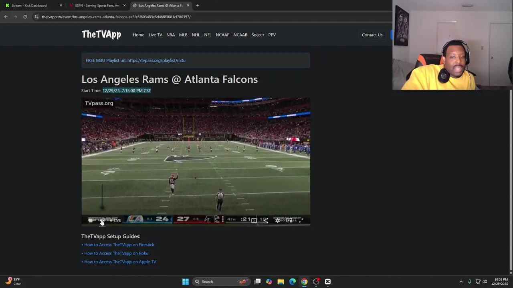Image resolution: width=513 pixels, height=288 pixels.
Task: Click TheTVApp logo
Action: [x=101, y=35]
